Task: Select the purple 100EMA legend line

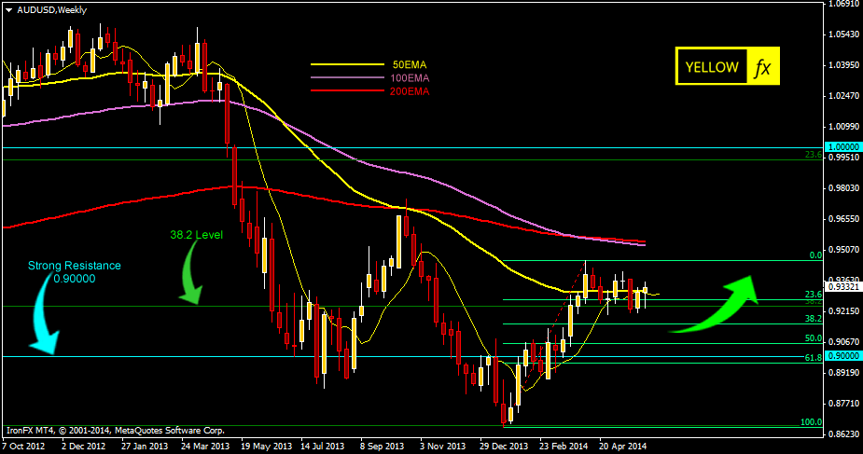Action: (x=347, y=78)
